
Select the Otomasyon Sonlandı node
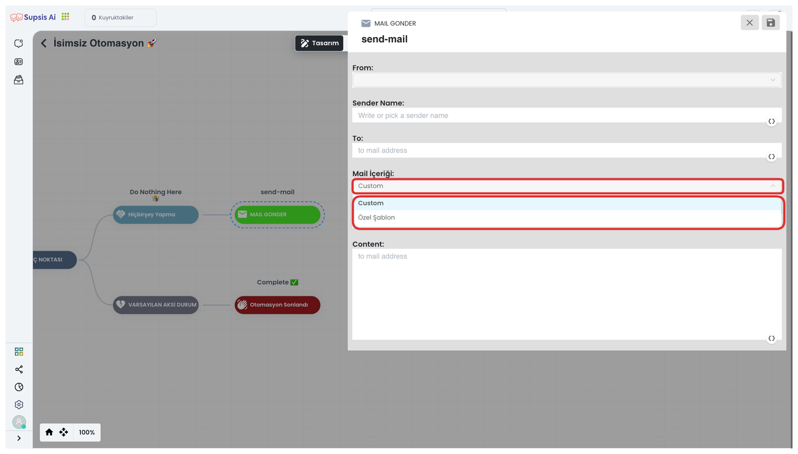277,305
